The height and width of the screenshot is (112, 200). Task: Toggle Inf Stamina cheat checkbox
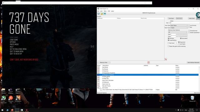click(98, 71)
